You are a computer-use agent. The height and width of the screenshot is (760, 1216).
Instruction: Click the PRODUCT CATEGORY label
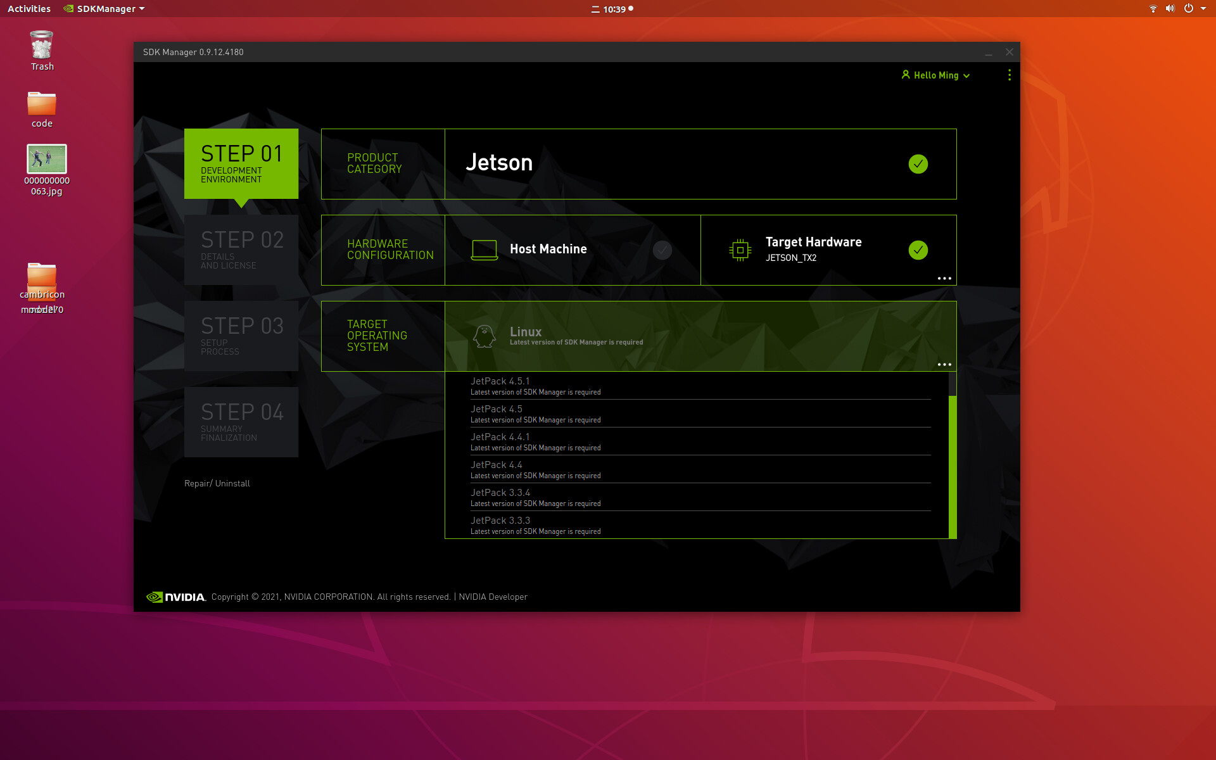point(374,163)
